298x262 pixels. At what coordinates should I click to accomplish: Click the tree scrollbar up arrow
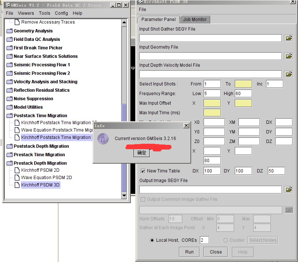pyautogui.click(x=124, y=22)
